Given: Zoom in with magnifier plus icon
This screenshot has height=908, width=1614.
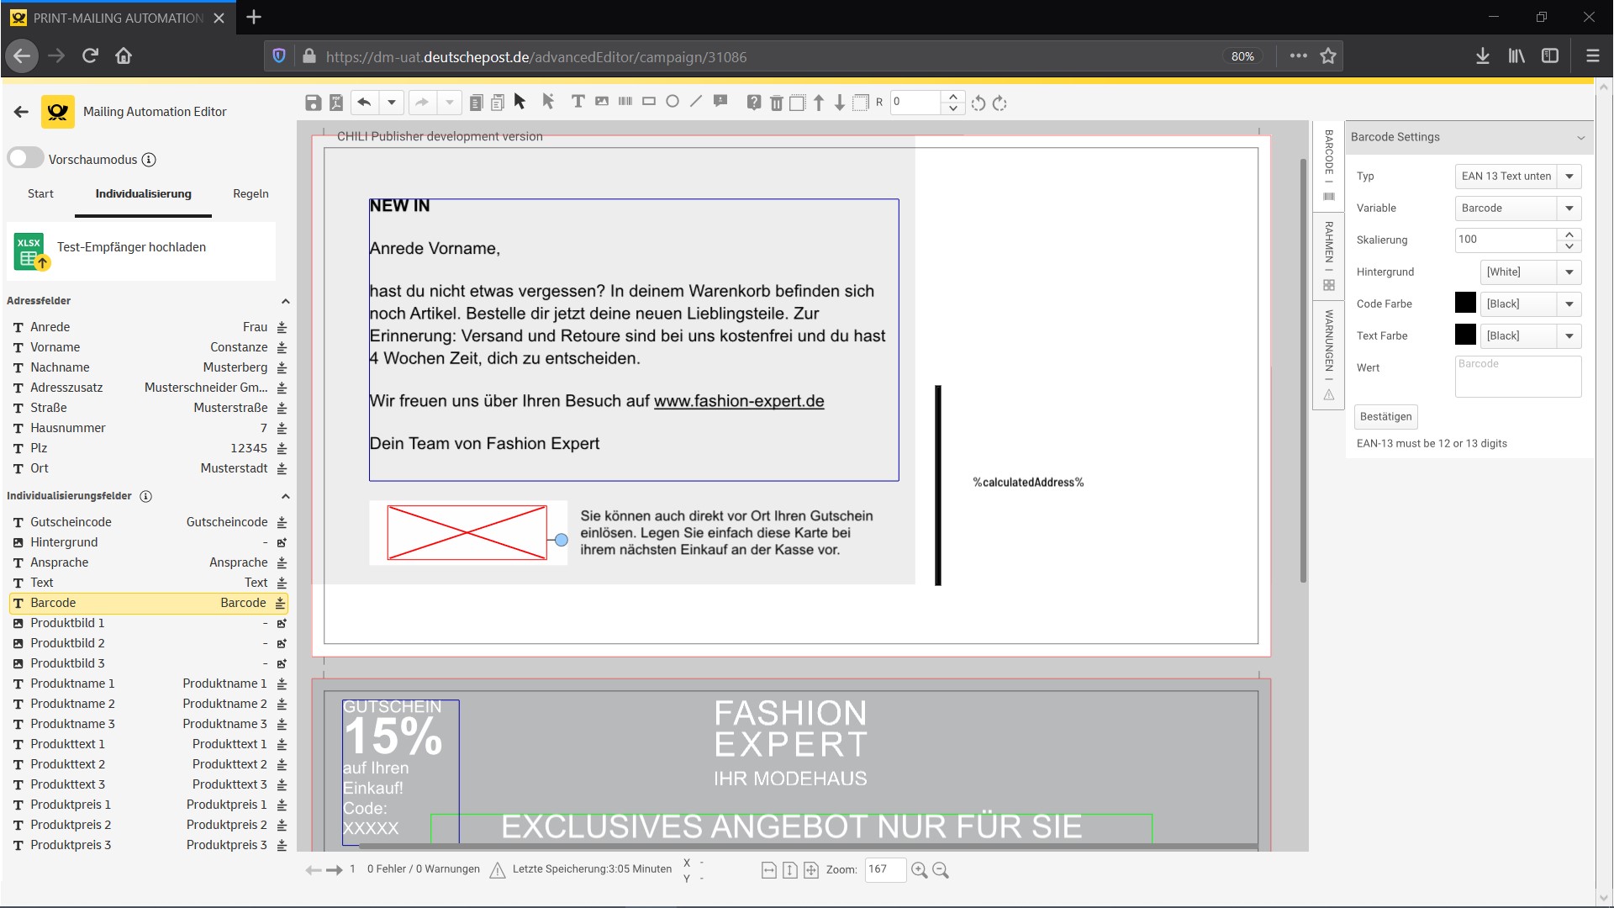Looking at the screenshot, I should (919, 870).
